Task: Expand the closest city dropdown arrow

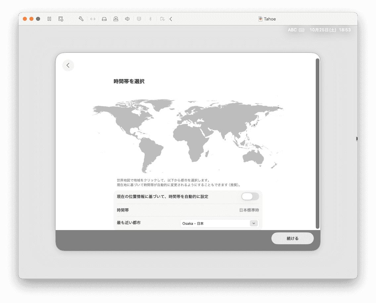Action: click(254, 223)
